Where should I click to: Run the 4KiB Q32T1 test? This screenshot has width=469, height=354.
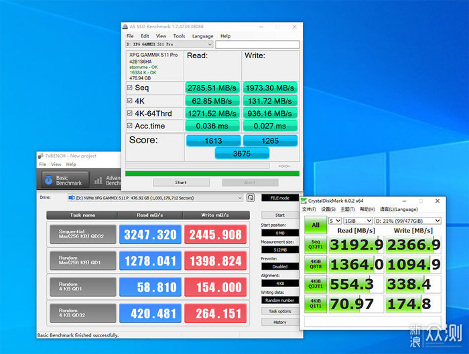pyautogui.click(x=316, y=284)
